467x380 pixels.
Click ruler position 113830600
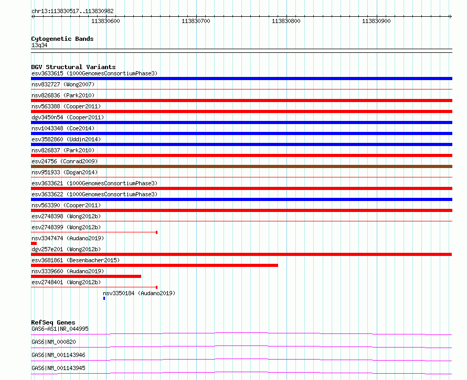pos(105,21)
